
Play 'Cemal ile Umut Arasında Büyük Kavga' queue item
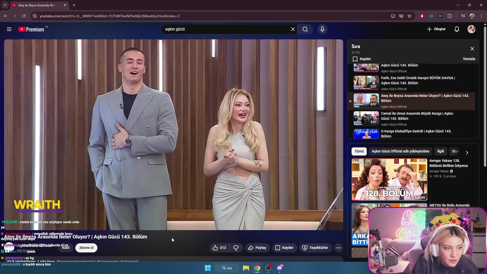pos(412,118)
